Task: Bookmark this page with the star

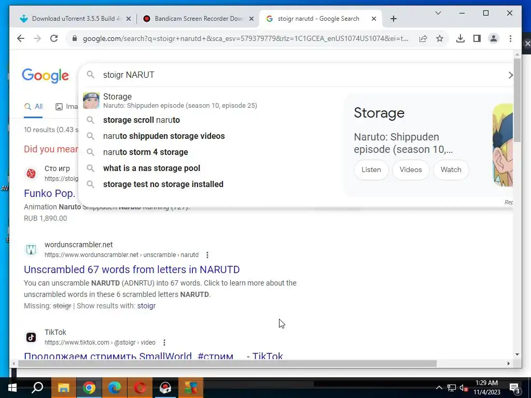Action: (440, 38)
